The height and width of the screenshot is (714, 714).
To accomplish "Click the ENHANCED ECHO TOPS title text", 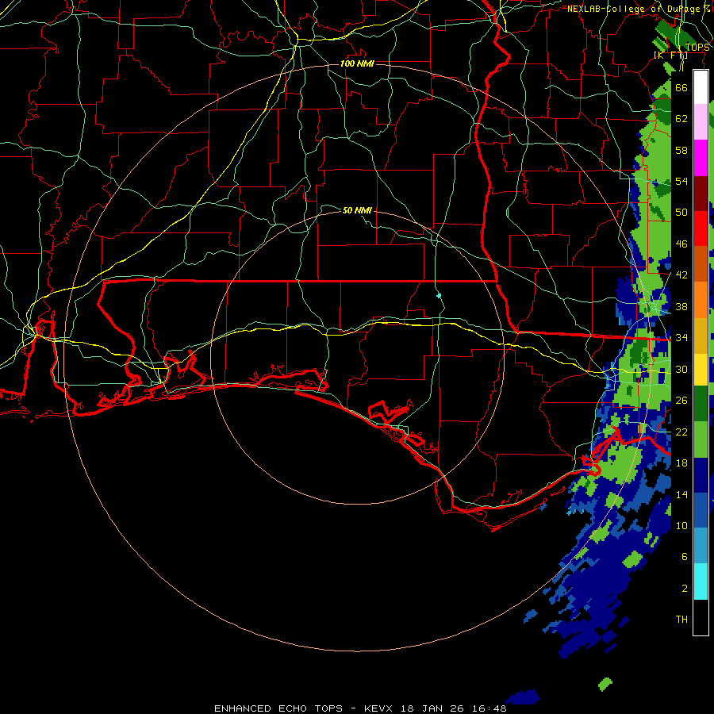I will tap(278, 708).
